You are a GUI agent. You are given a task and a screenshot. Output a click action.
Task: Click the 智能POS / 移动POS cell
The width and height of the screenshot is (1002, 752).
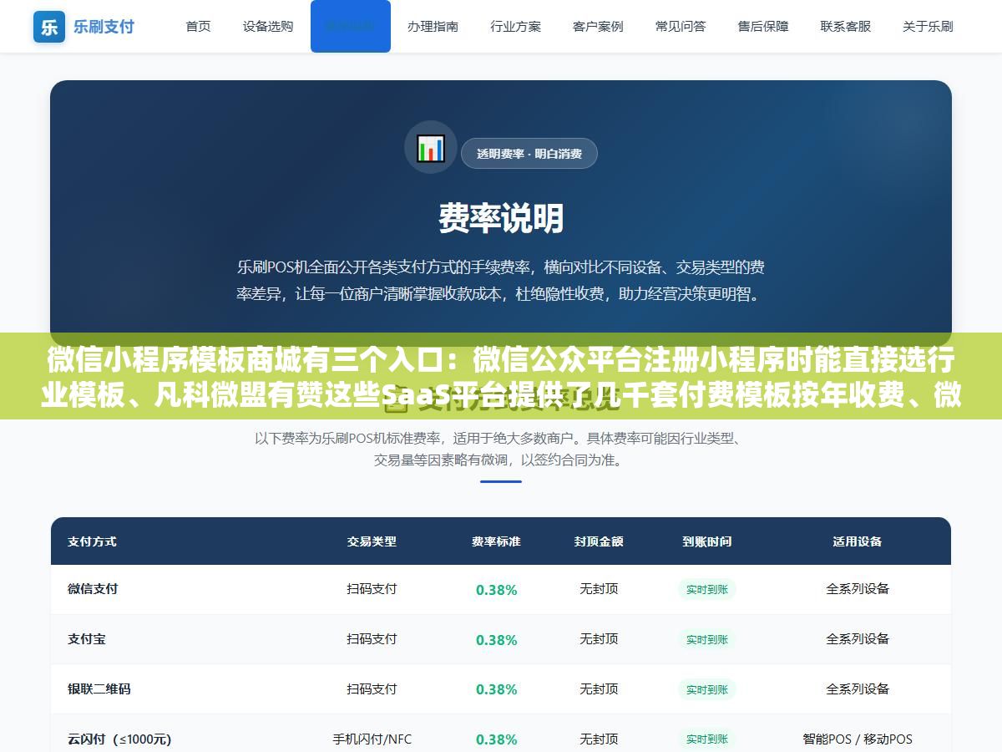[858, 739]
